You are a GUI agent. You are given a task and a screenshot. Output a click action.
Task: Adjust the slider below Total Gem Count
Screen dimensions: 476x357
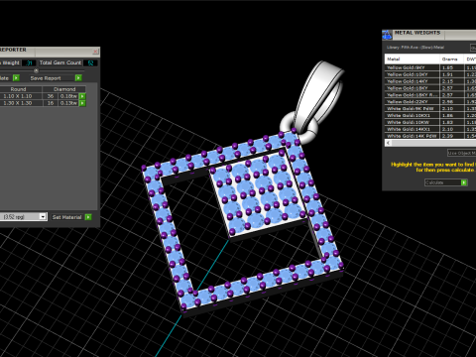pyautogui.click(x=36, y=70)
